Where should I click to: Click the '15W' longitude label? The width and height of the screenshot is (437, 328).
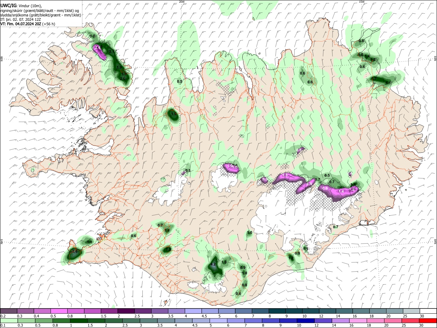click(362, 2)
